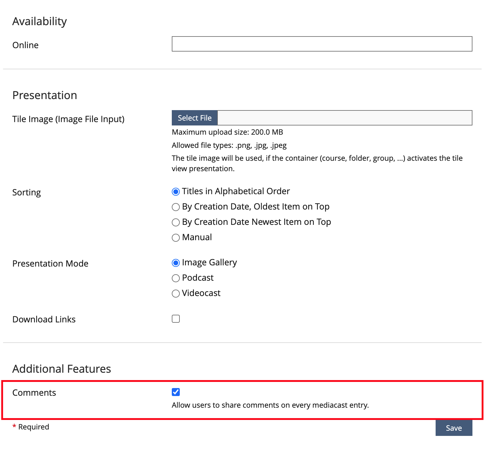Choose By Creation Date Newest Item on Top
489x454 pixels.
tap(176, 222)
